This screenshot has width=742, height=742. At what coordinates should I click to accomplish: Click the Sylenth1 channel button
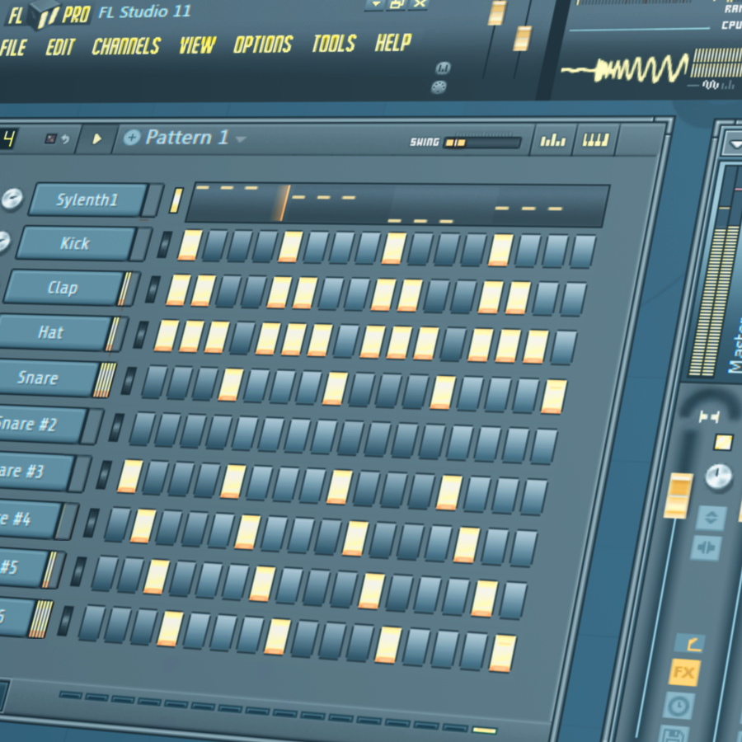pyautogui.click(x=88, y=200)
